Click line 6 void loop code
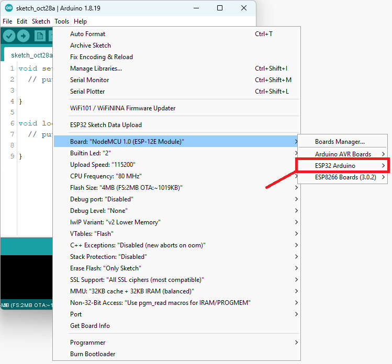The height and width of the screenshot is (364, 392). tap(35, 123)
